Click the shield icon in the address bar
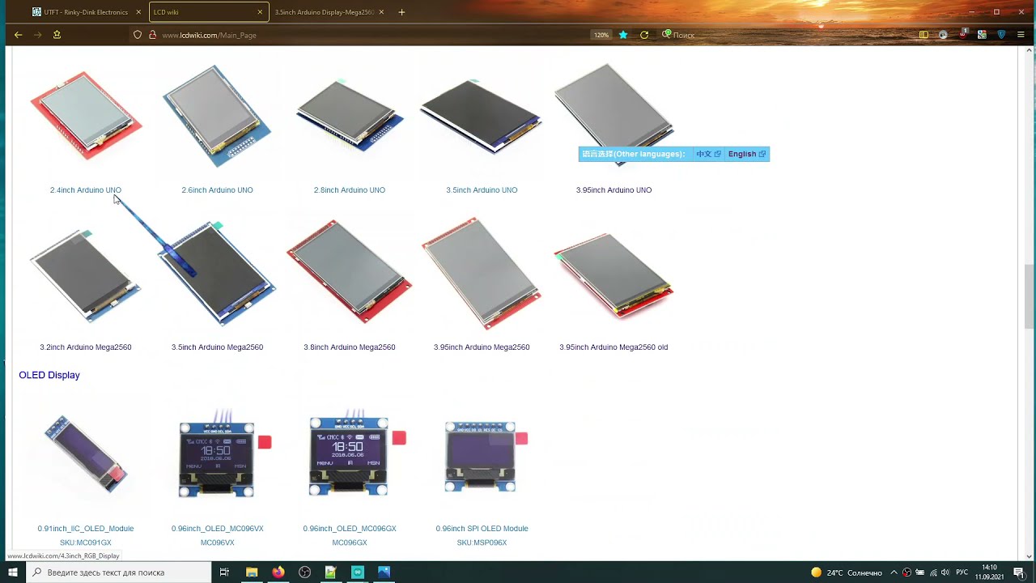1036x583 pixels. 138,35
